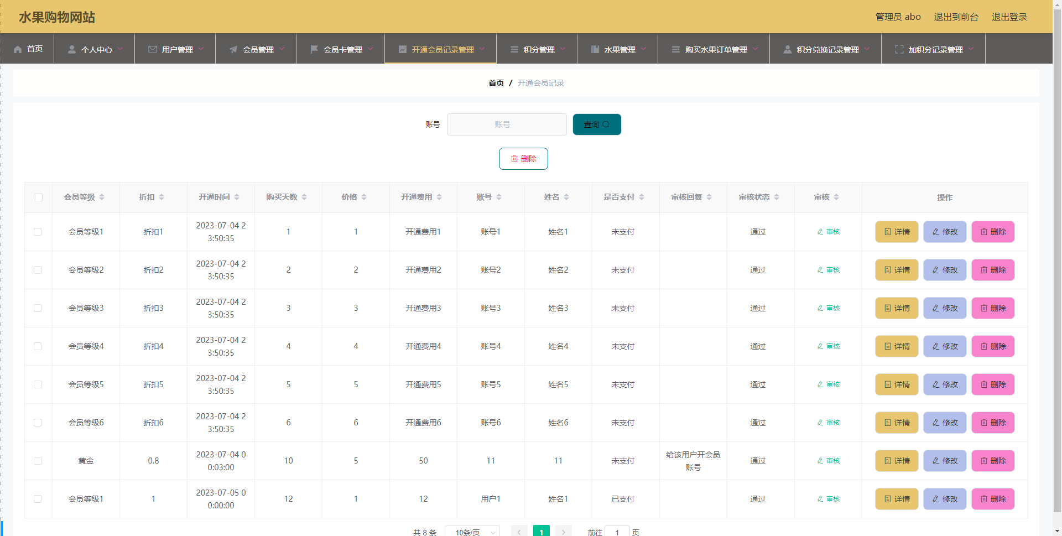The height and width of the screenshot is (536, 1062).
Task: Open the 积分兑换记录管理 menu
Action: pyautogui.click(x=825, y=49)
